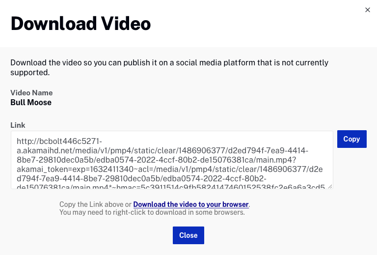
Task: Click the blue Copy button
Action: click(x=351, y=139)
